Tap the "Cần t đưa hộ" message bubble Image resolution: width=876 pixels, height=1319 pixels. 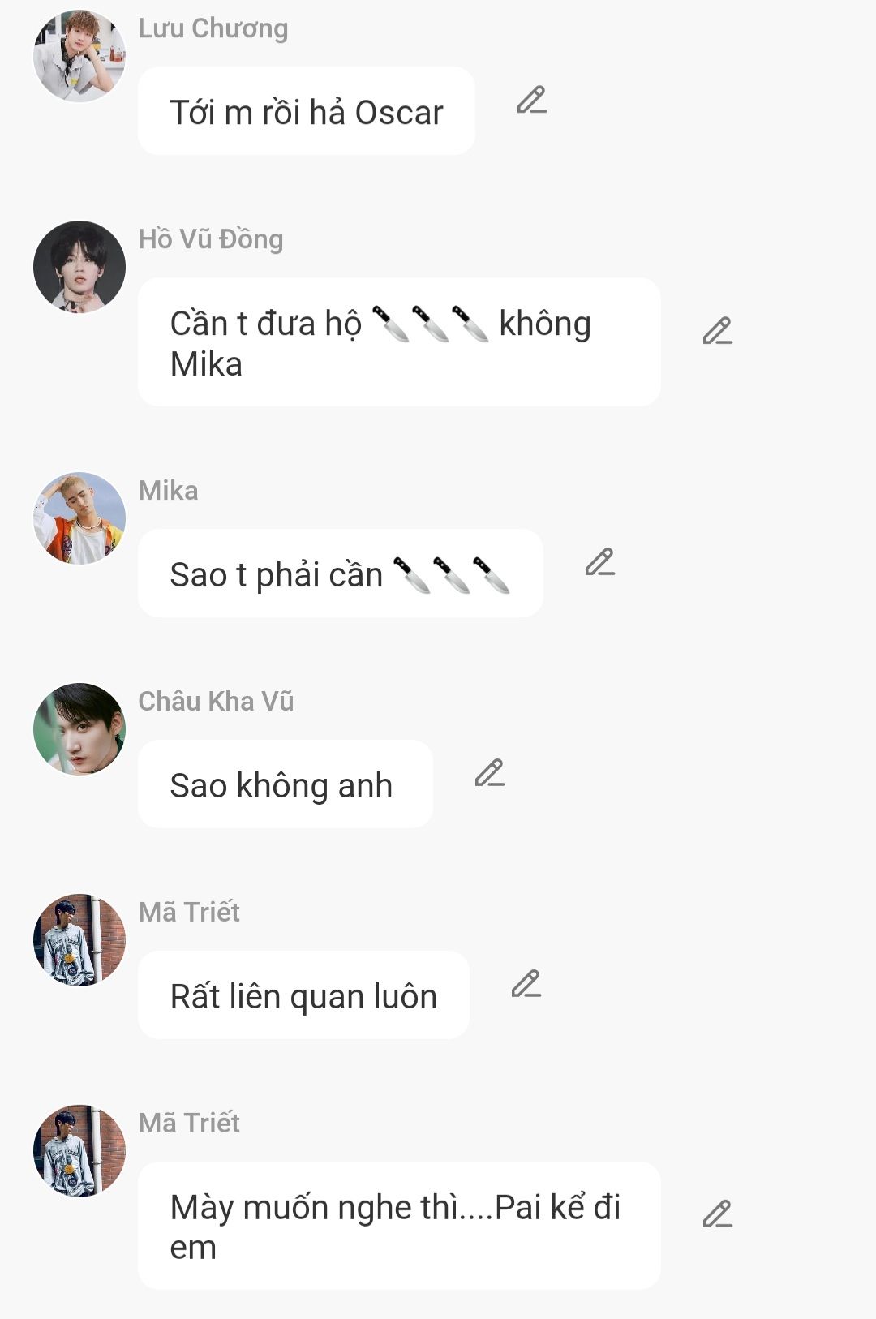[399, 342]
